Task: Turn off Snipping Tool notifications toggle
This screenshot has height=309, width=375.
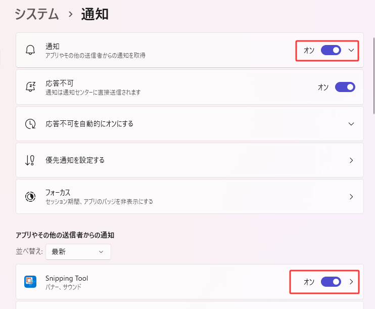Action: coord(331,282)
